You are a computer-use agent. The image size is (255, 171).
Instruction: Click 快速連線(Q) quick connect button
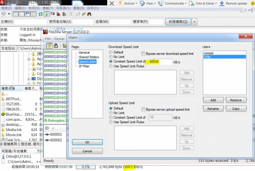pos(178,22)
